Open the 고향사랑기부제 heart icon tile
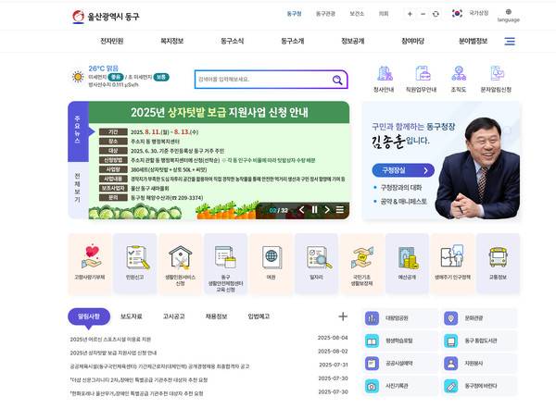The image size is (556, 409). pos(90,264)
